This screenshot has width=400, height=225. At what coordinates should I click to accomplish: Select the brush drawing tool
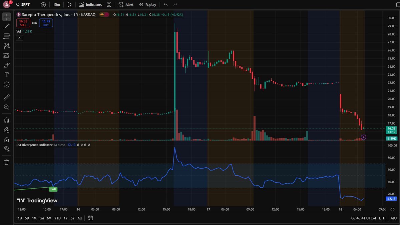coord(7,65)
